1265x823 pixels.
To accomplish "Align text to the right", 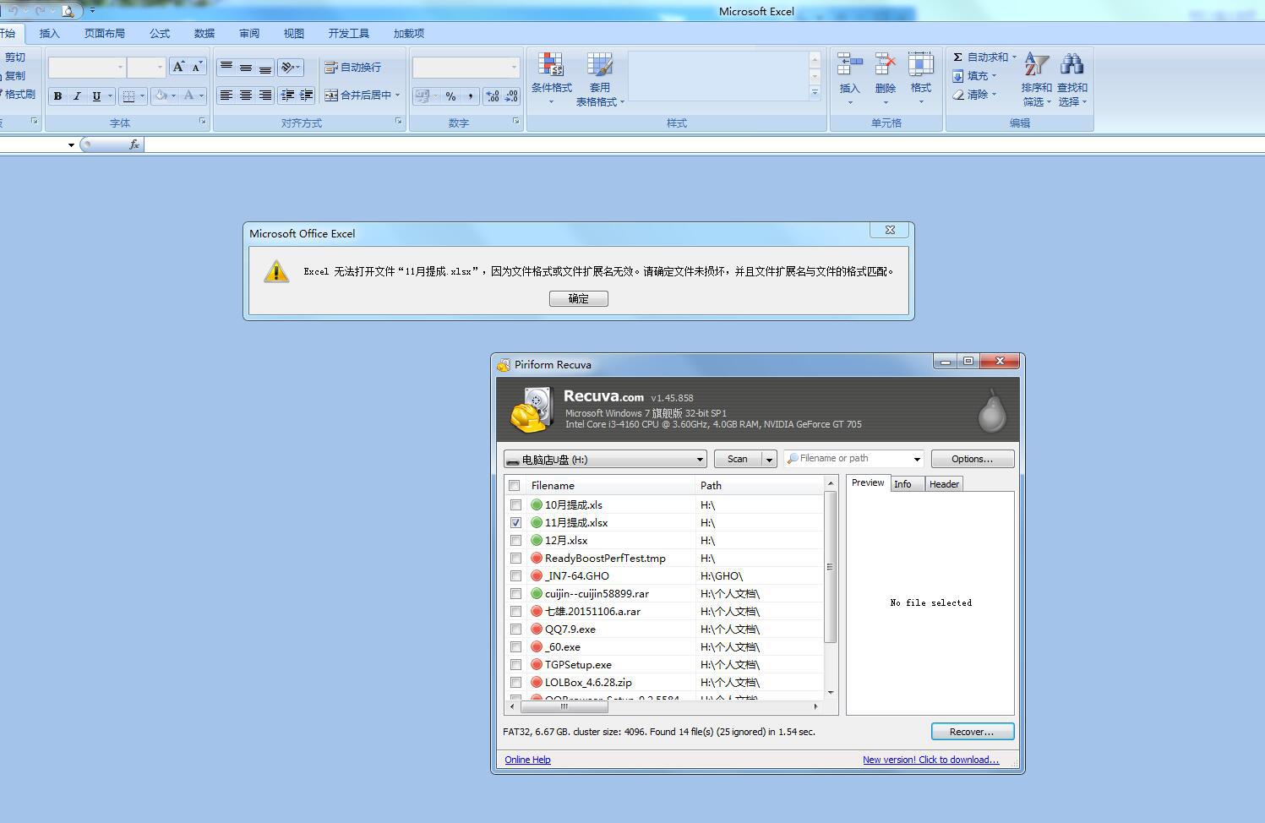I will point(264,95).
